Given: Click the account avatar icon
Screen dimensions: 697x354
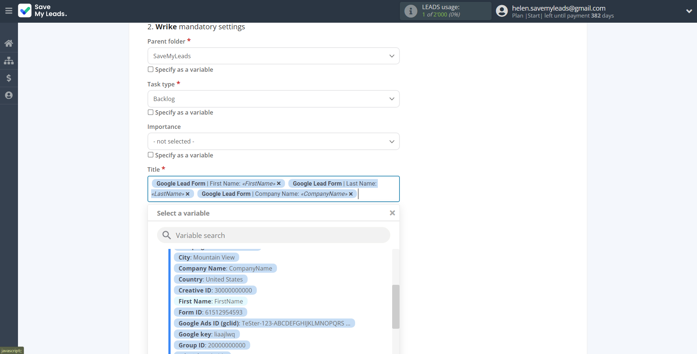Looking at the screenshot, I should [x=502, y=11].
